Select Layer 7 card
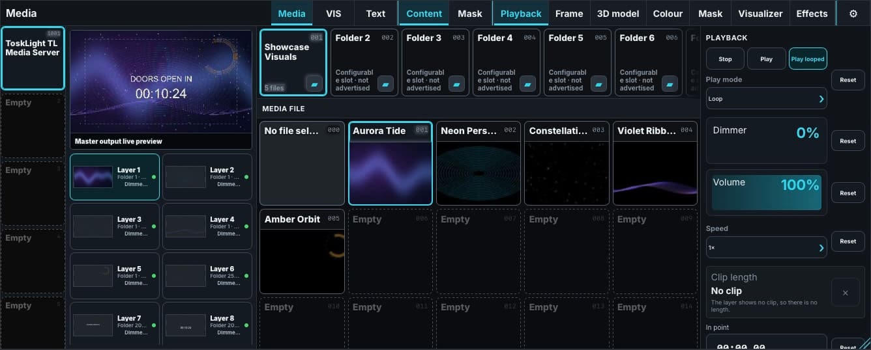Image resolution: width=871 pixels, height=350 pixels. tap(115, 325)
